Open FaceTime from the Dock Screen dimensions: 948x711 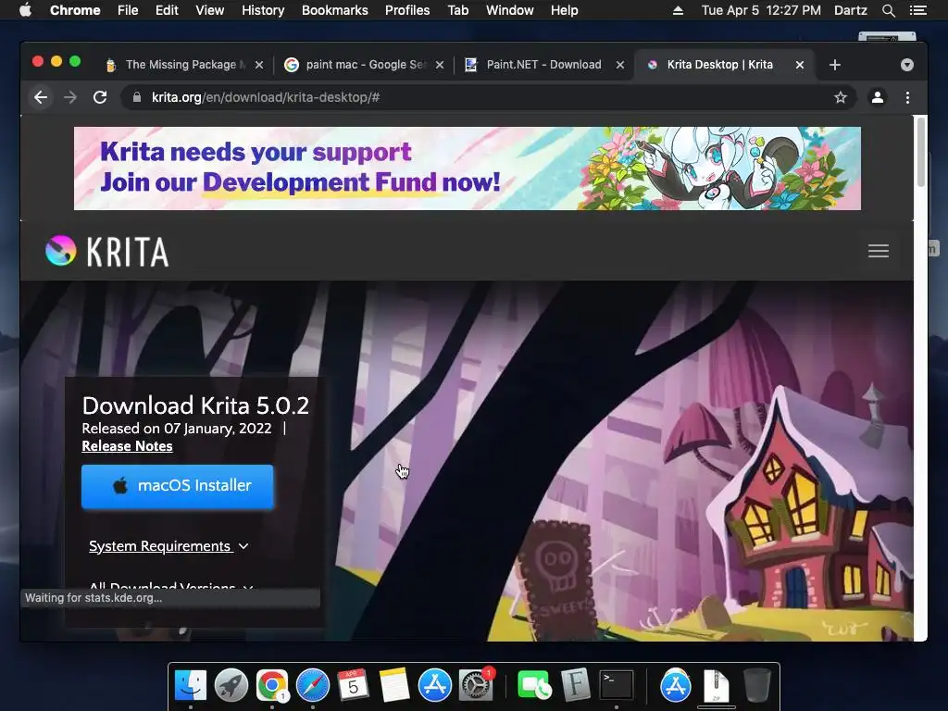pyautogui.click(x=534, y=685)
